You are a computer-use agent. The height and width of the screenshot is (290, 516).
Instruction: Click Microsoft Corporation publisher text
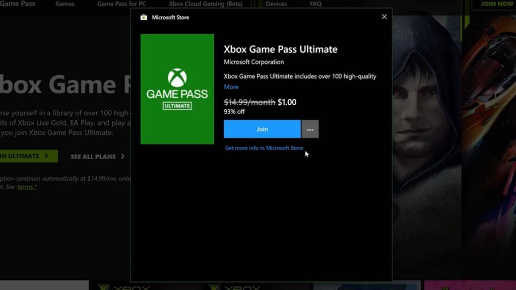click(x=254, y=62)
